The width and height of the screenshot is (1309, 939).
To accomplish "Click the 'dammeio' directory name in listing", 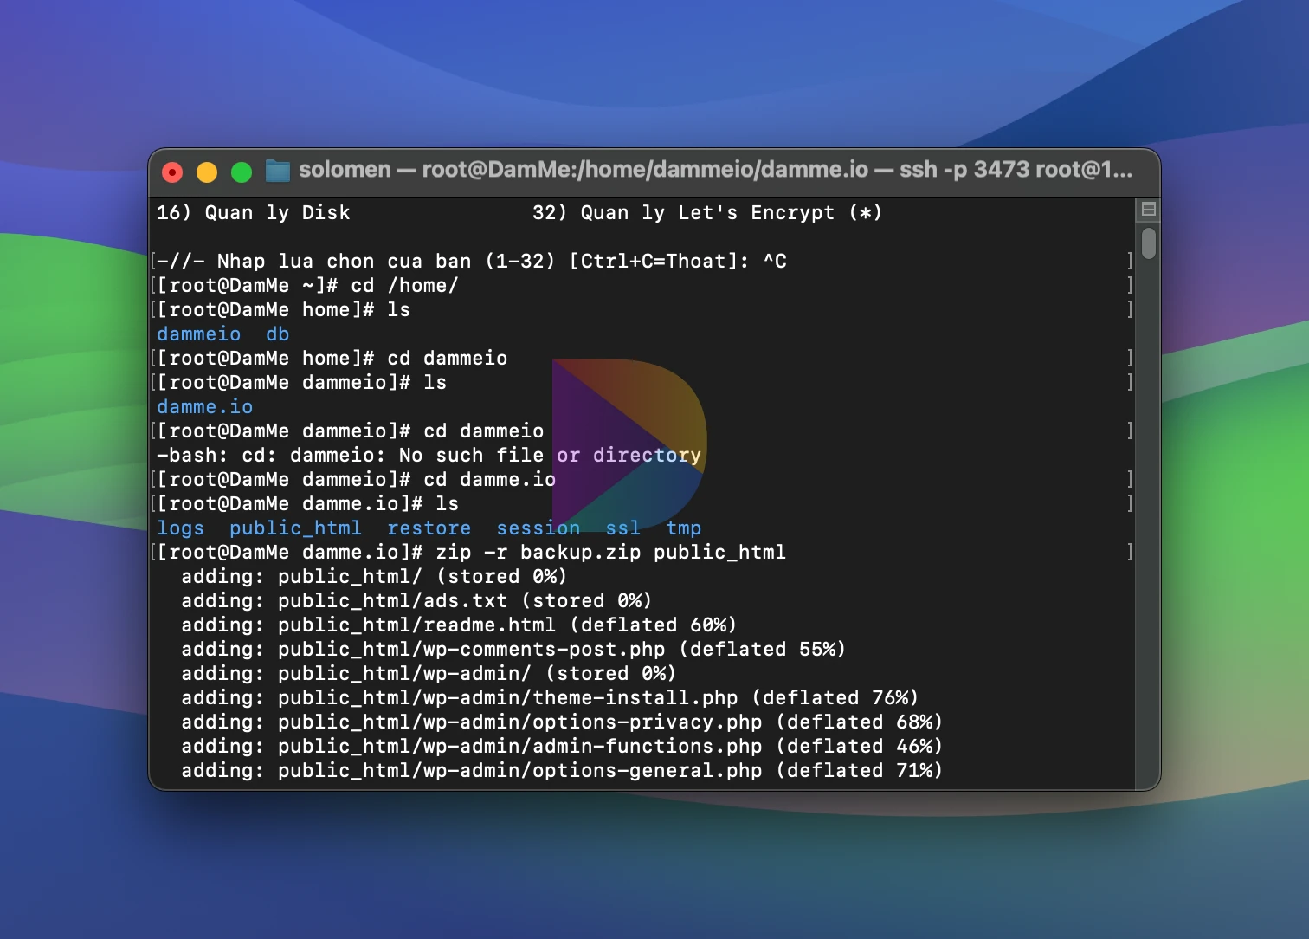I will [x=199, y=334].
